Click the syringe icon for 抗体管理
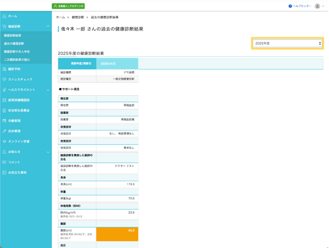Image resolution: width=329 pixels, height=248 pixels. click(x=4, y=131)
